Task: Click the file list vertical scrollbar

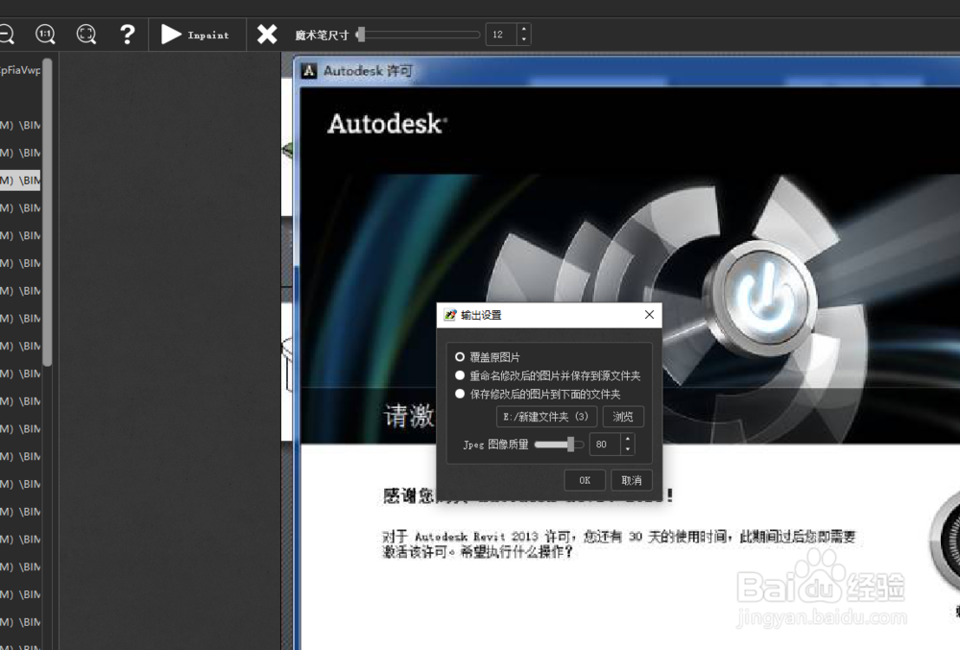Action: 47,211
